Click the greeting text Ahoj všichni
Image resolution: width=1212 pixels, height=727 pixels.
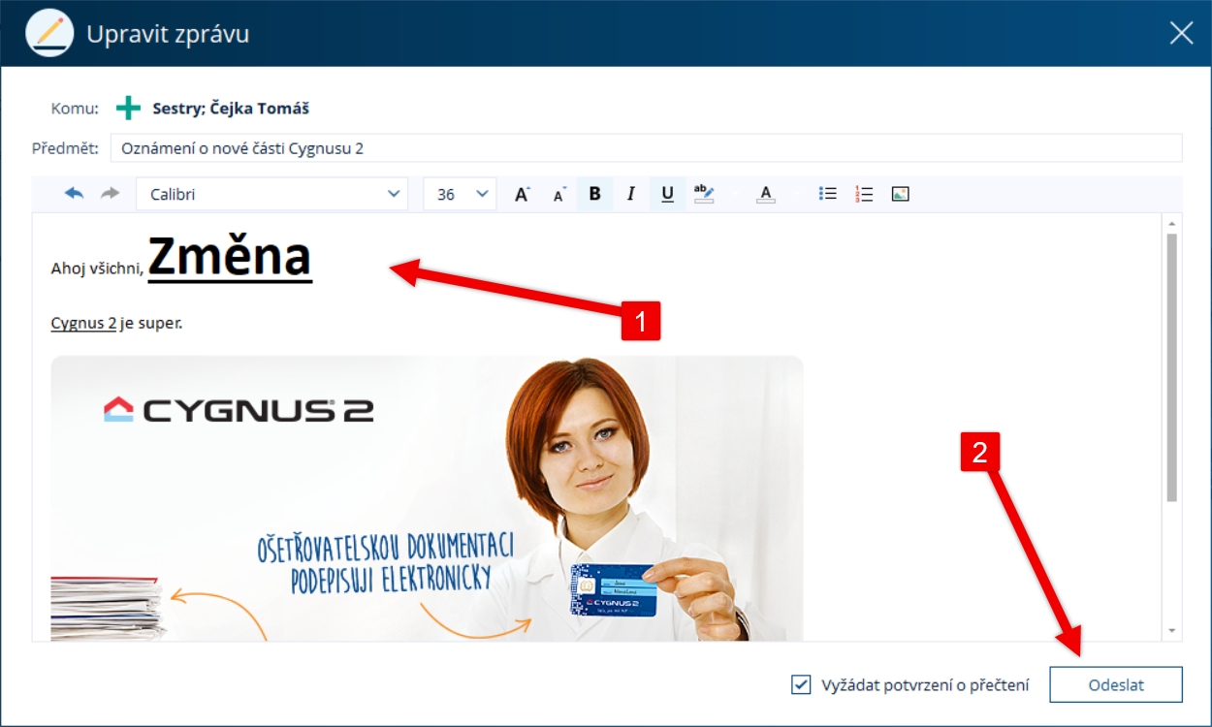point(97,269)
